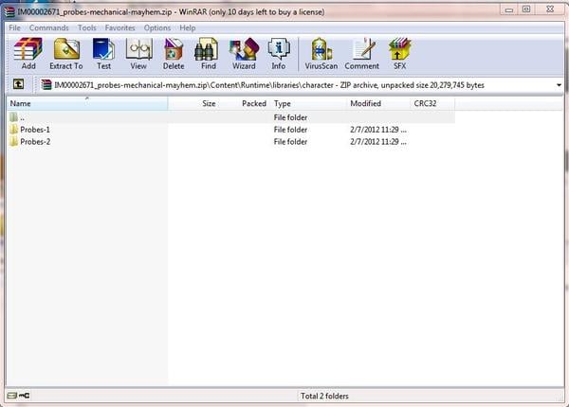Click WinRAR title bar application icon
This screenshot has width=569, height=407.
pos(9,12)
